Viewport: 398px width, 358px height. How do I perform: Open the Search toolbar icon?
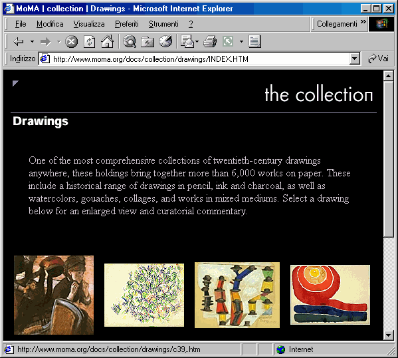coord(130,41)
